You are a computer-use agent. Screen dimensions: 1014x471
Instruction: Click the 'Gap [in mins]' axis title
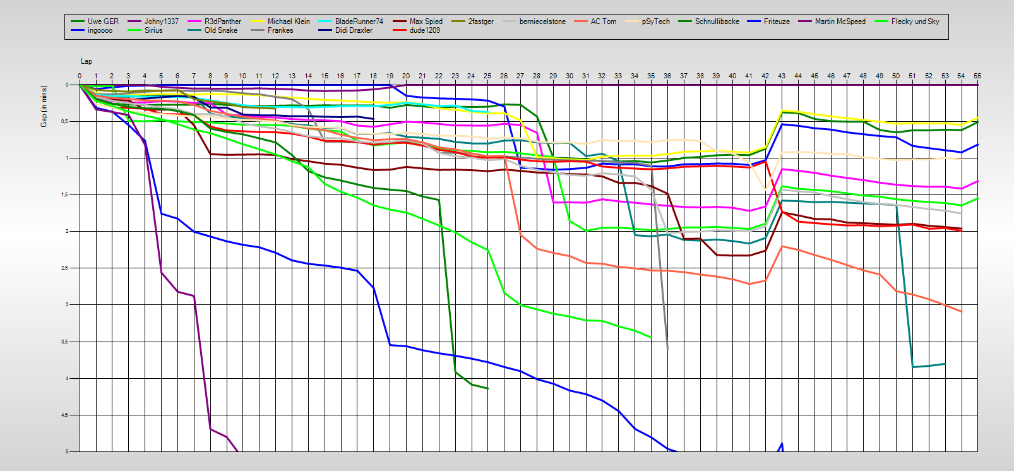point(44,107)
